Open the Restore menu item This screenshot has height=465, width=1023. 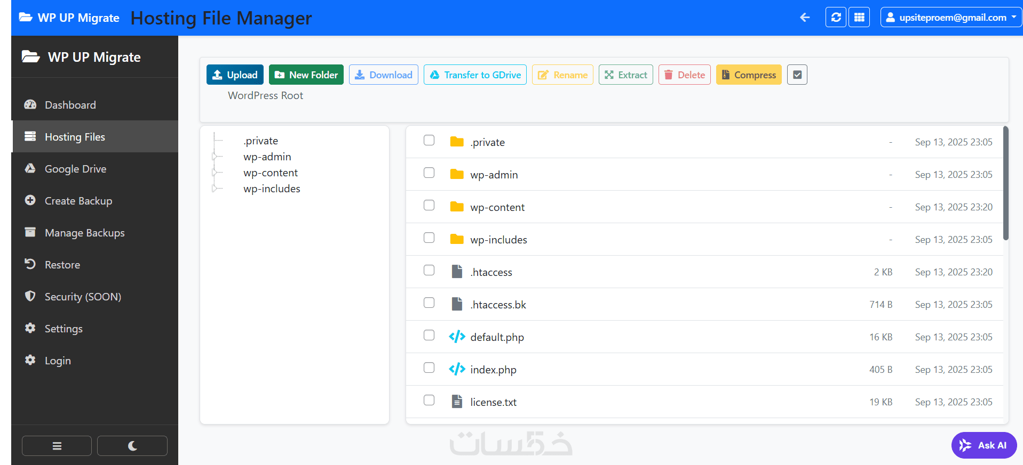(95, 265)
